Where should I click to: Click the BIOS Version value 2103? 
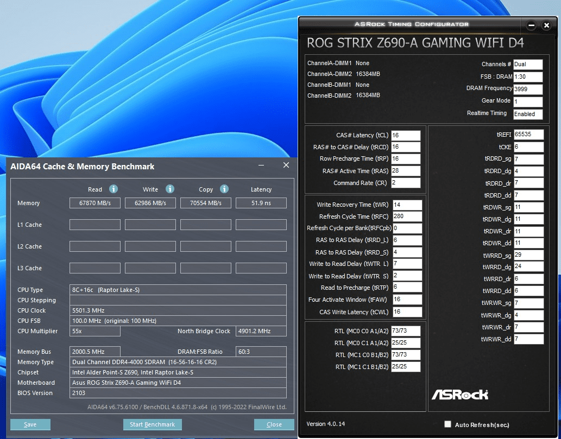[178, 393]
